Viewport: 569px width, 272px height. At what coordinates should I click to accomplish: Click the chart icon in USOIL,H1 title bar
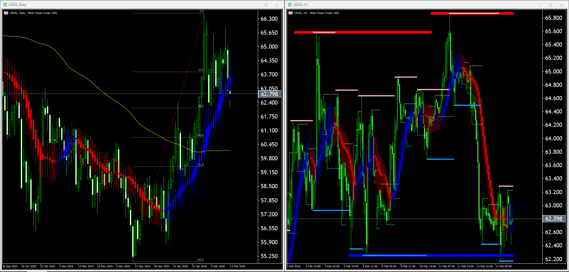point(290,5)
